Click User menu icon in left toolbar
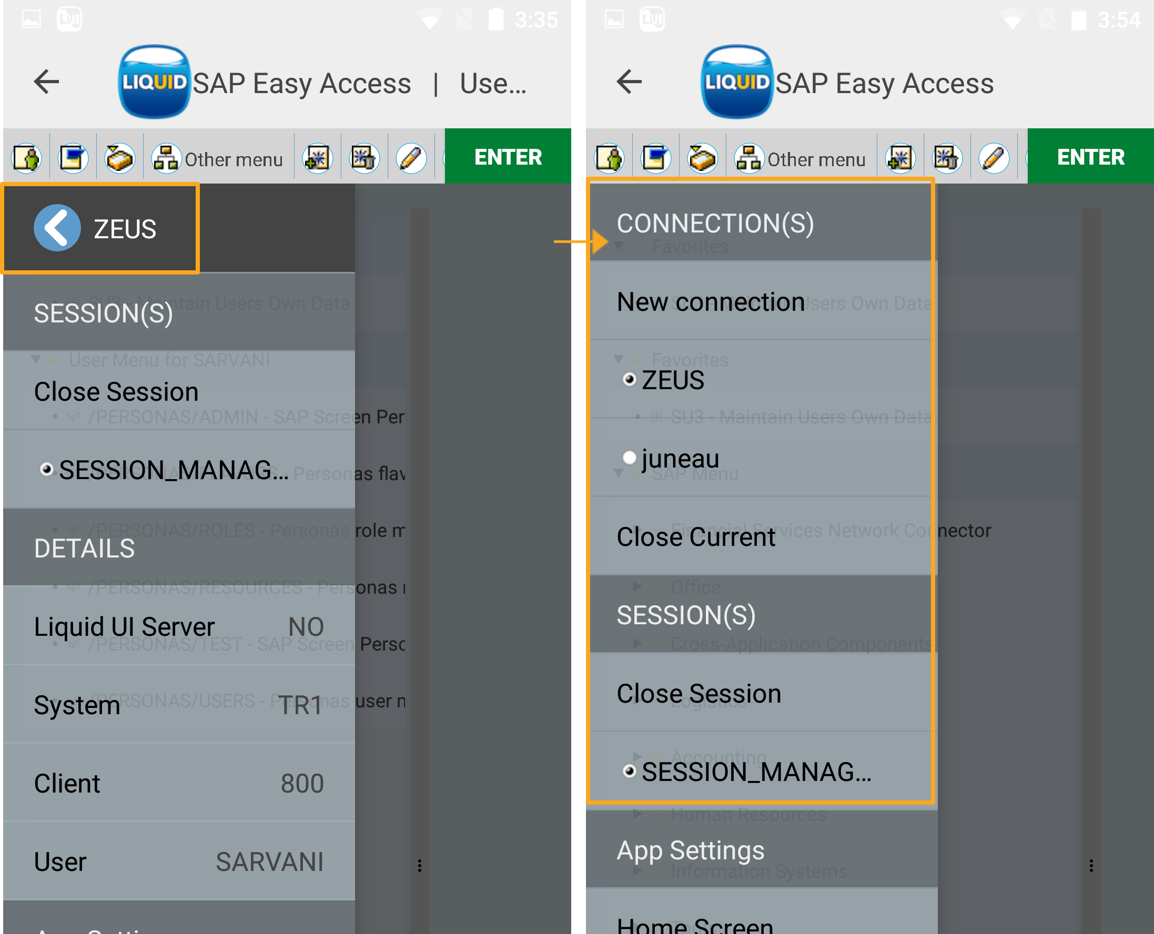Screen dimensions: 1154x934 pyautogui.click(x=27, y=158)
